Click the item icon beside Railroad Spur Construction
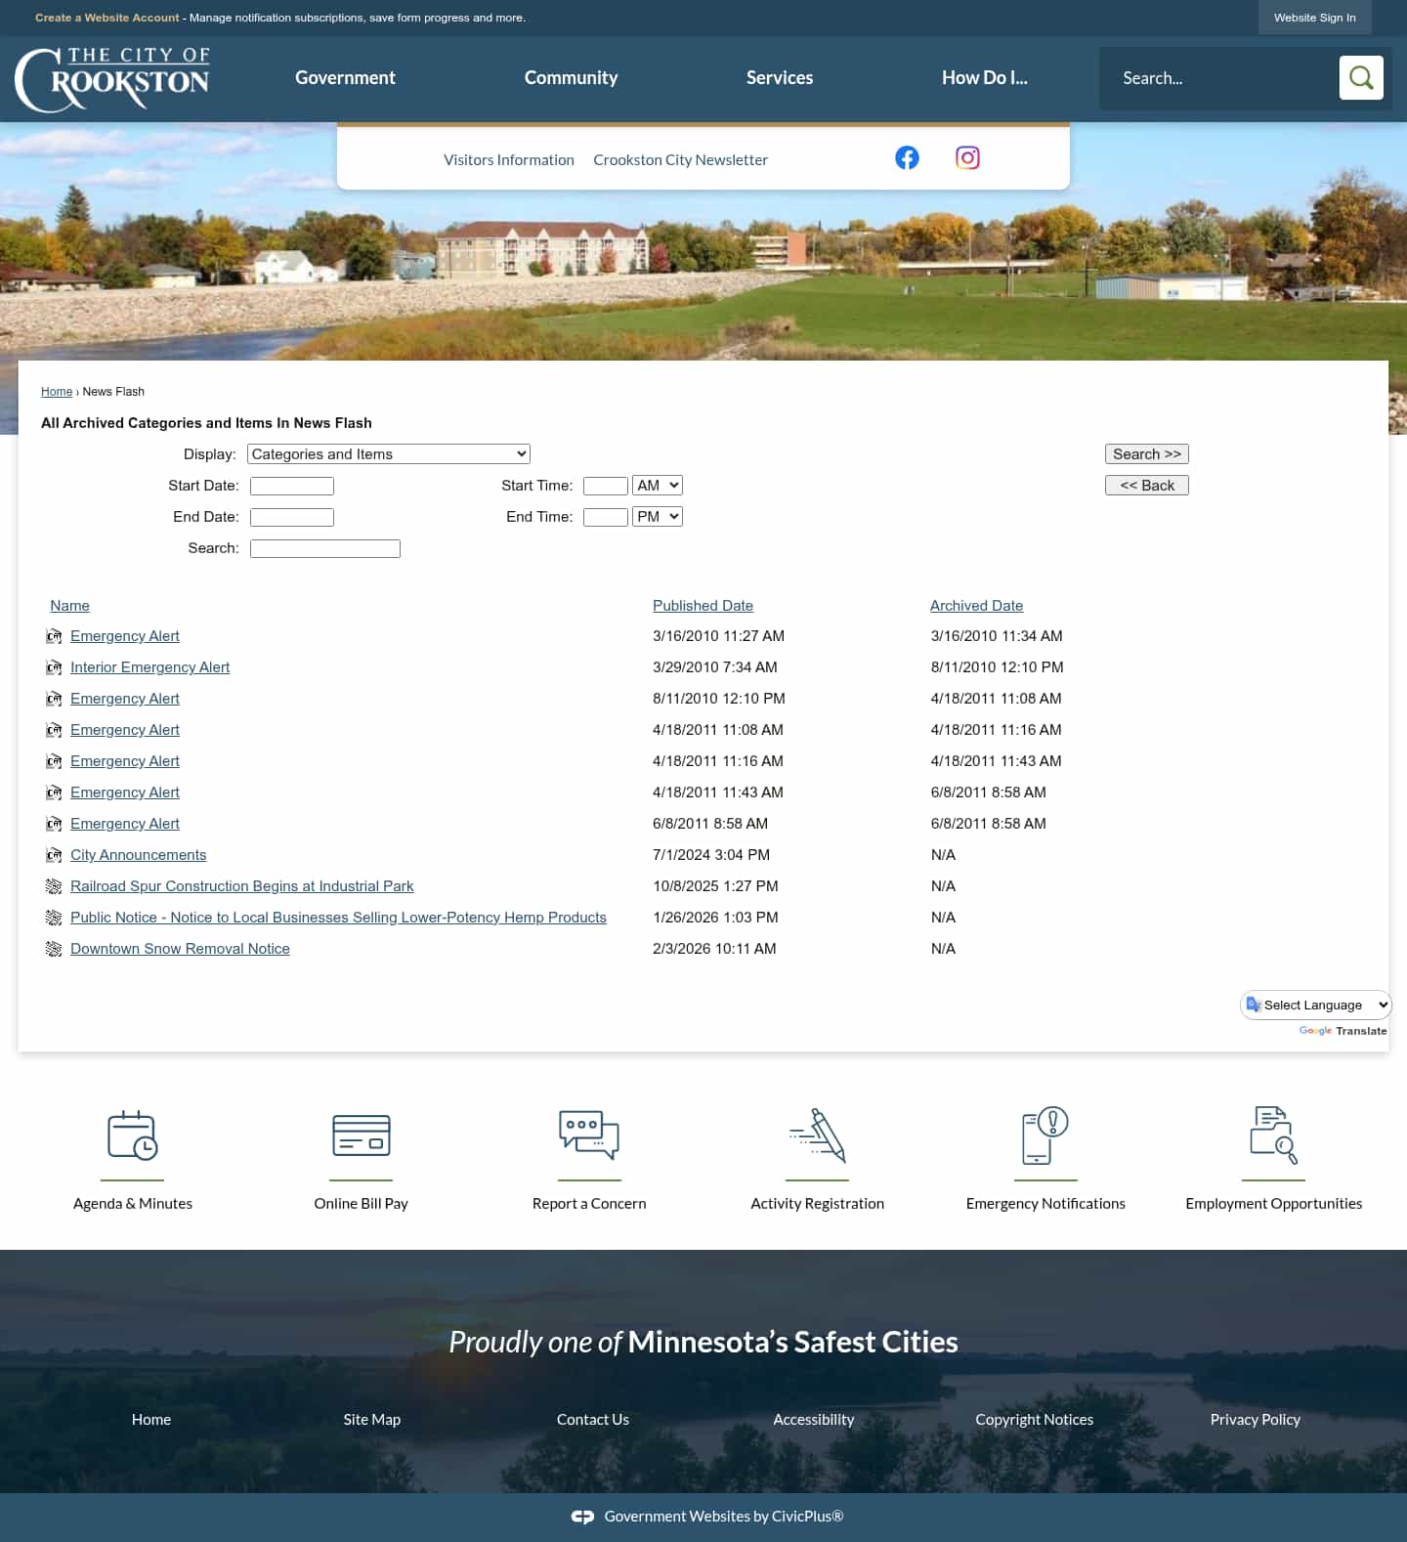 [54, 886]
